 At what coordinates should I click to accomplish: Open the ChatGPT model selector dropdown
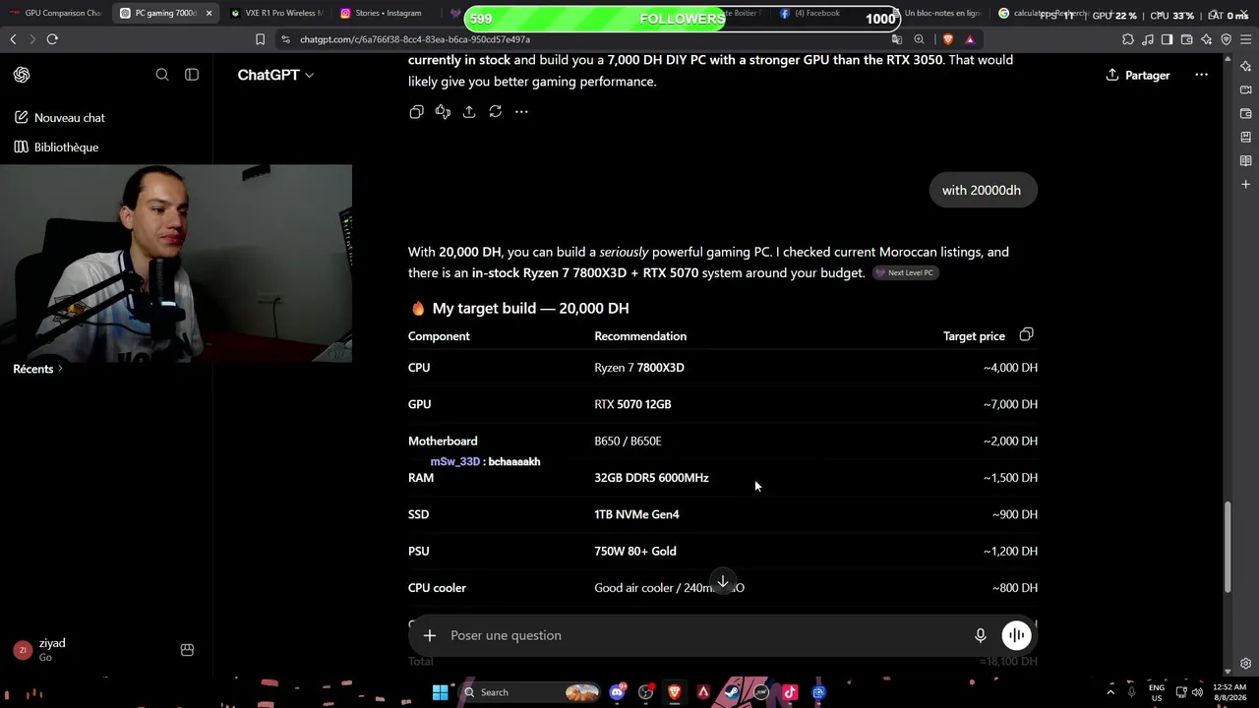pyautogui.click(x=275, y=75)
